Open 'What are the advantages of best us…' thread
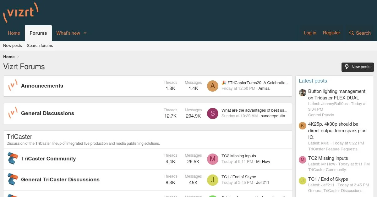Image resolution: width=377 pixels, height=197 pixels. point(254,110)
